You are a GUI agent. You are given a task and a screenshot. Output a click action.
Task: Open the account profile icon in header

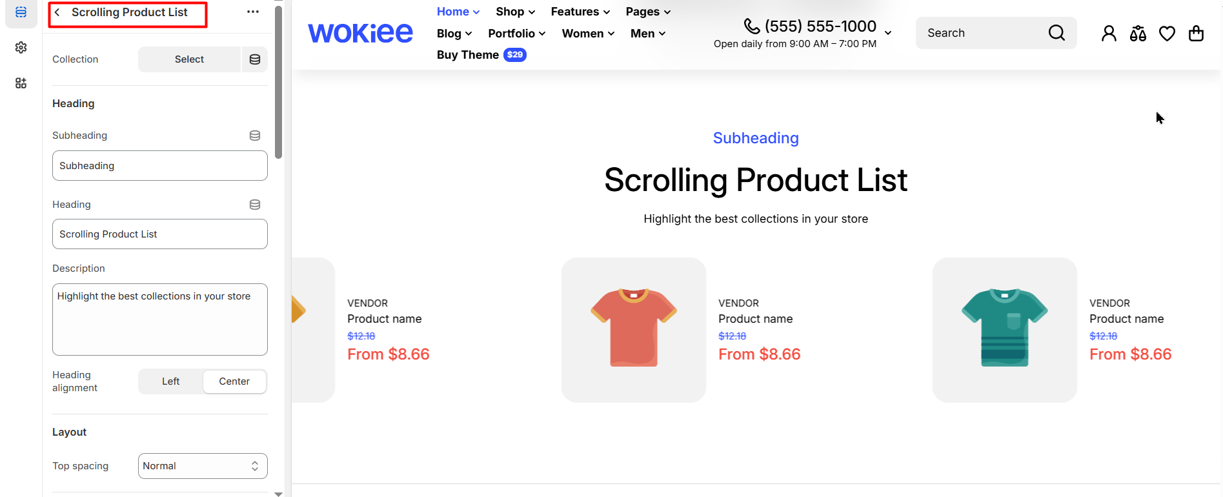1109,34
